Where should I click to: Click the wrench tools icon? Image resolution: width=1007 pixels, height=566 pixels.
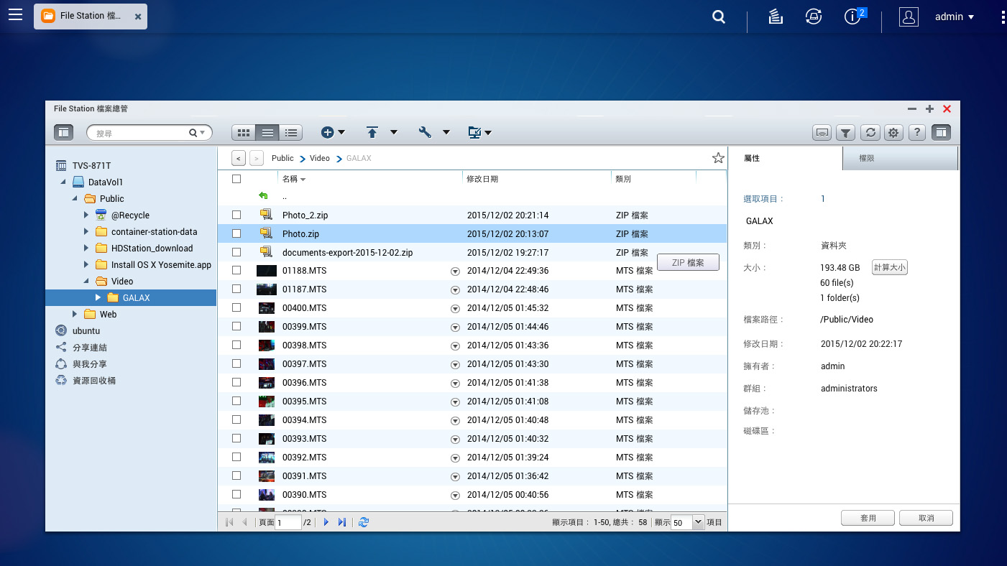pyautogui.click(x=425, y=132)
